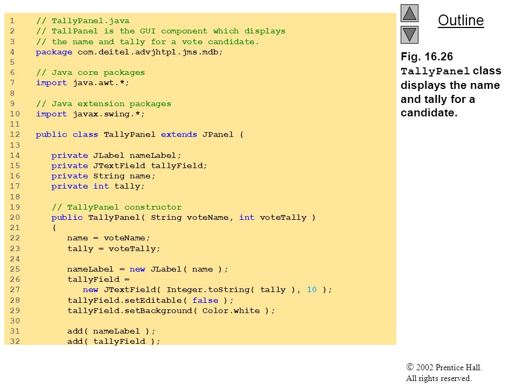This screenshot has width=517, height=388.
Task: Click 'private String name;' line
Action: (103, 176)
